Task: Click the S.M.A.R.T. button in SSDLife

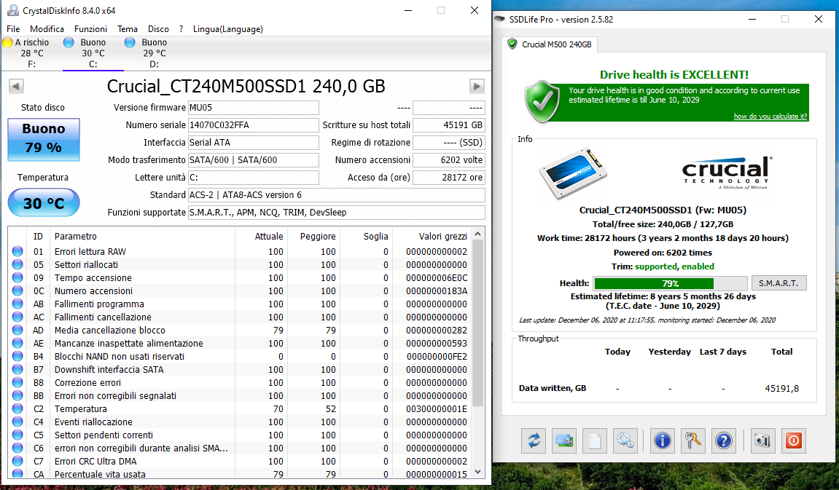Action: pyautogui.click(x=778, y=283)
